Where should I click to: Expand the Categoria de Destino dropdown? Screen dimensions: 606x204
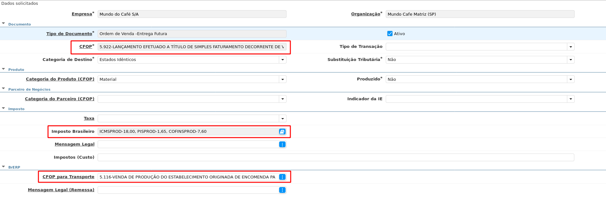282,60
